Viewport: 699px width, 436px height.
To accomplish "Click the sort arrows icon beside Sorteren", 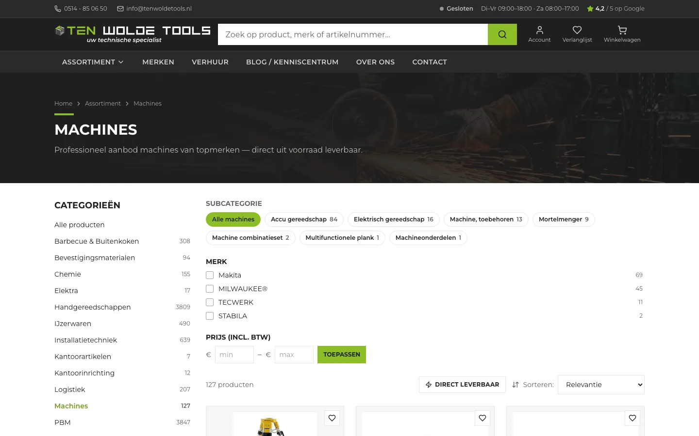I will [516, 385].
